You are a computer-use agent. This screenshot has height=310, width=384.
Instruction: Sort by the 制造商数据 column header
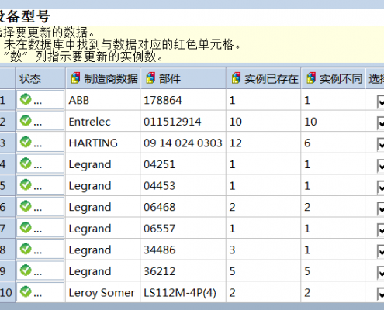pyautogui.click(x=103, y=78)
